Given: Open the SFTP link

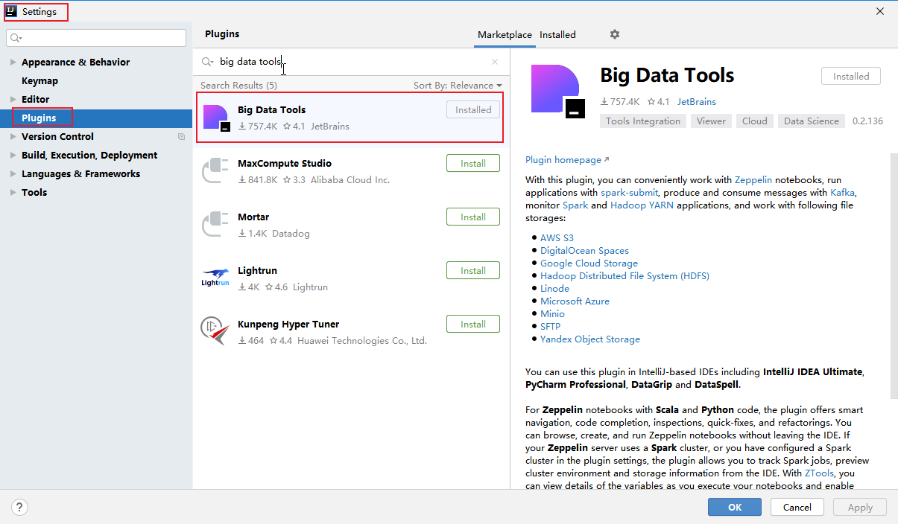Looking at the screenshot, I should (550, 327).
